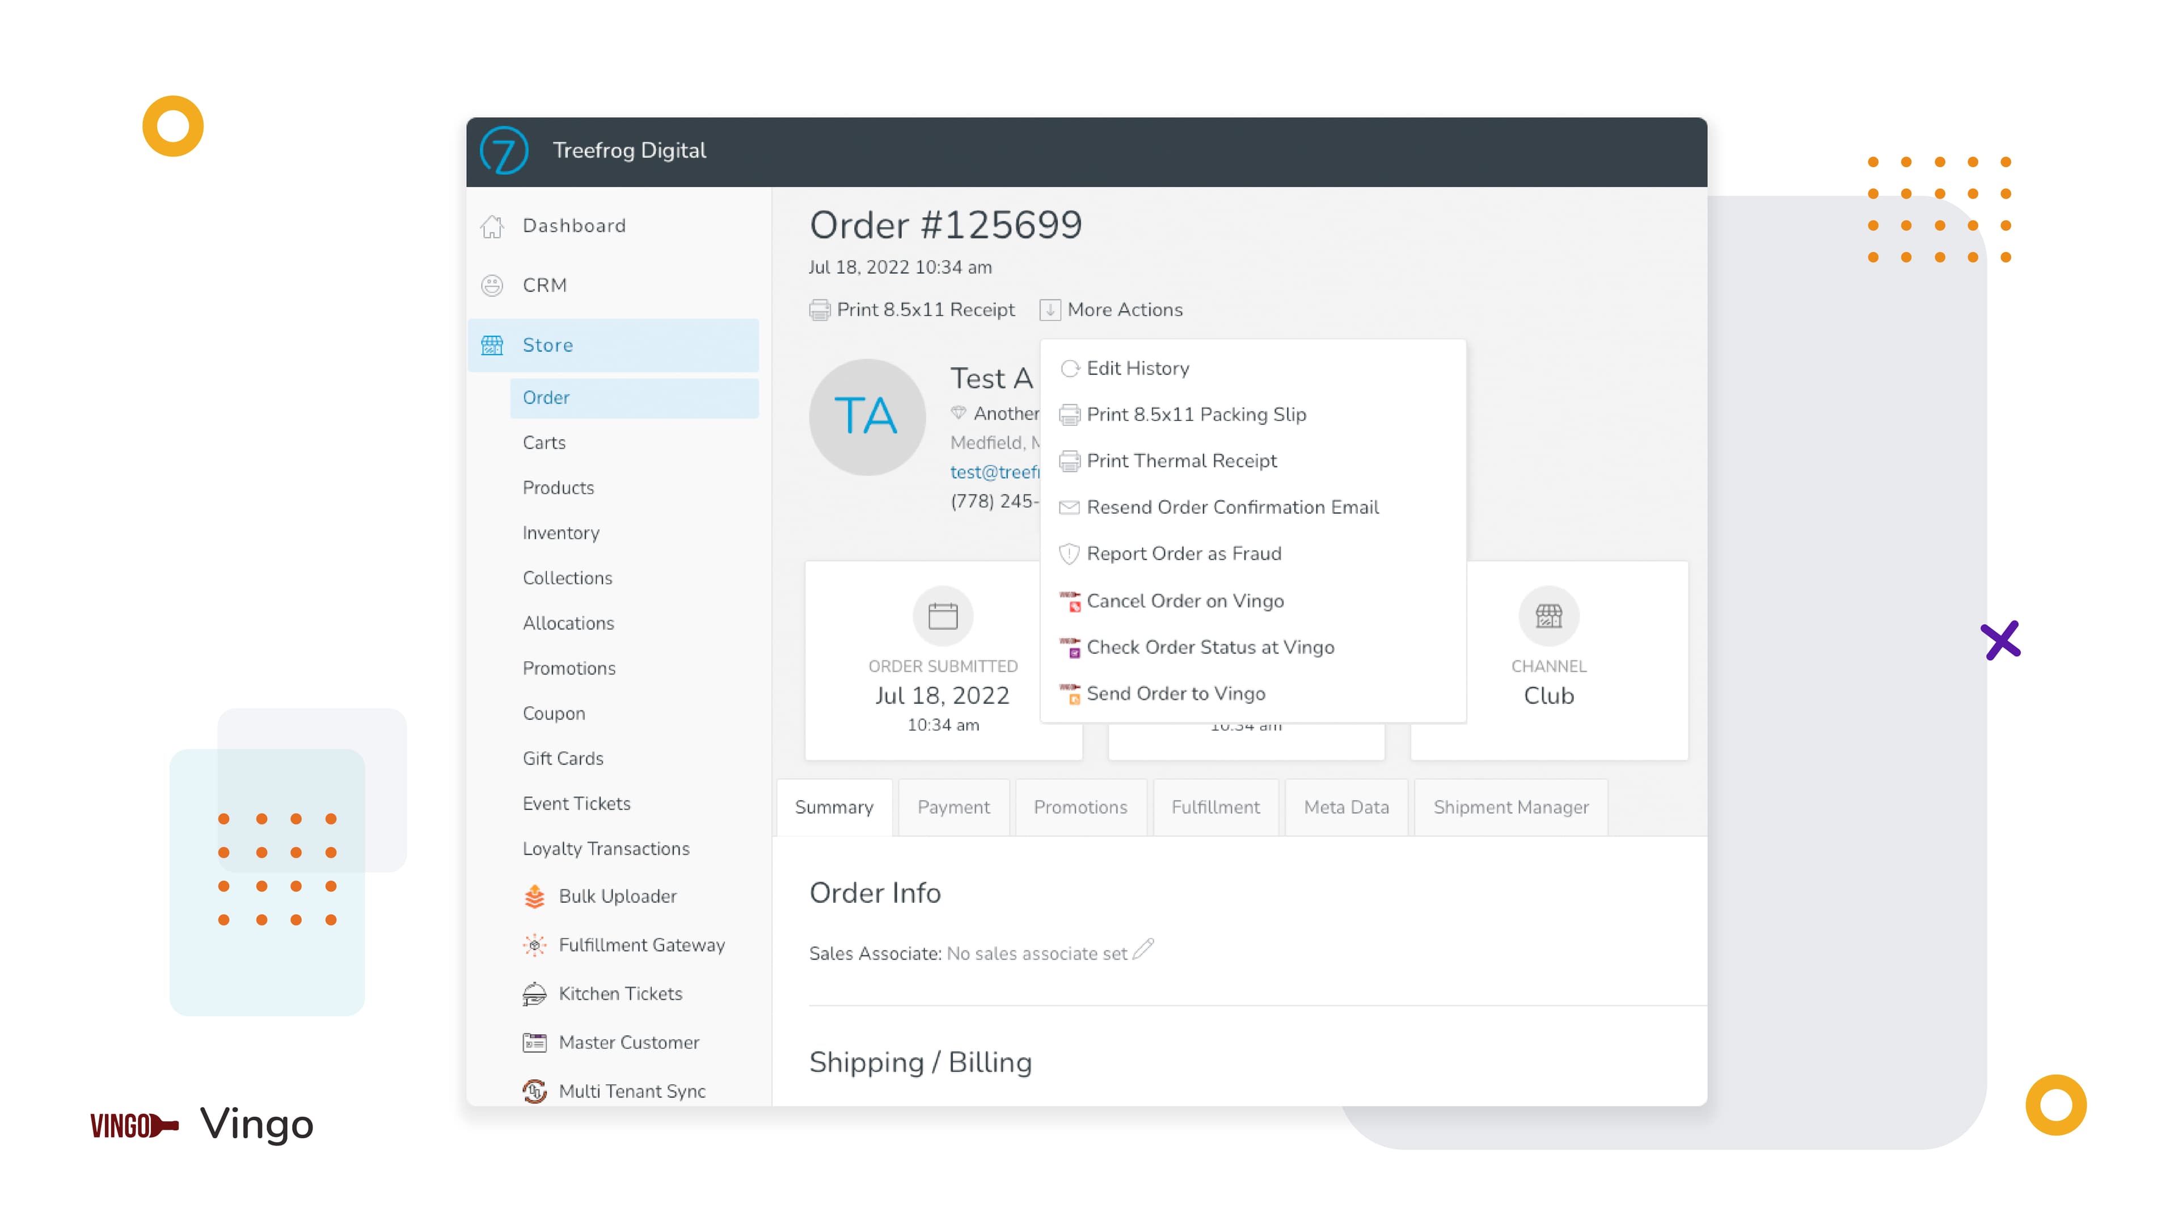The height and width of the screenshot is (1225, 2178).
Task: Click the Vingo icon for Cancel Order
Action: pyautogui.click(x=1070, y=601)
